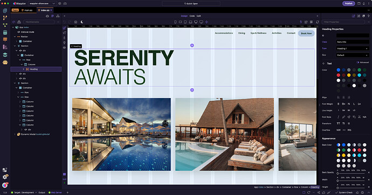
Task: Open the Type dropdown showing Heading 1
Action: tap(353, 48)
